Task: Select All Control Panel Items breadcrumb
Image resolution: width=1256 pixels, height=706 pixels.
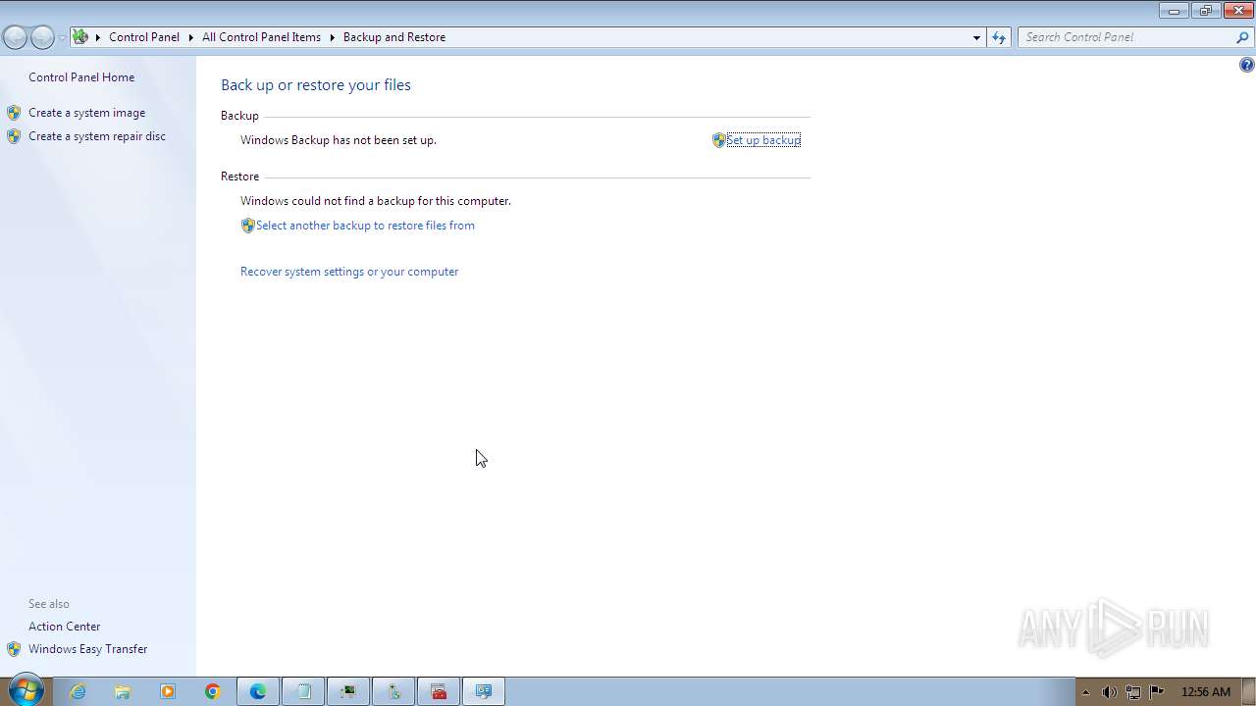Action: click(261, 37)
